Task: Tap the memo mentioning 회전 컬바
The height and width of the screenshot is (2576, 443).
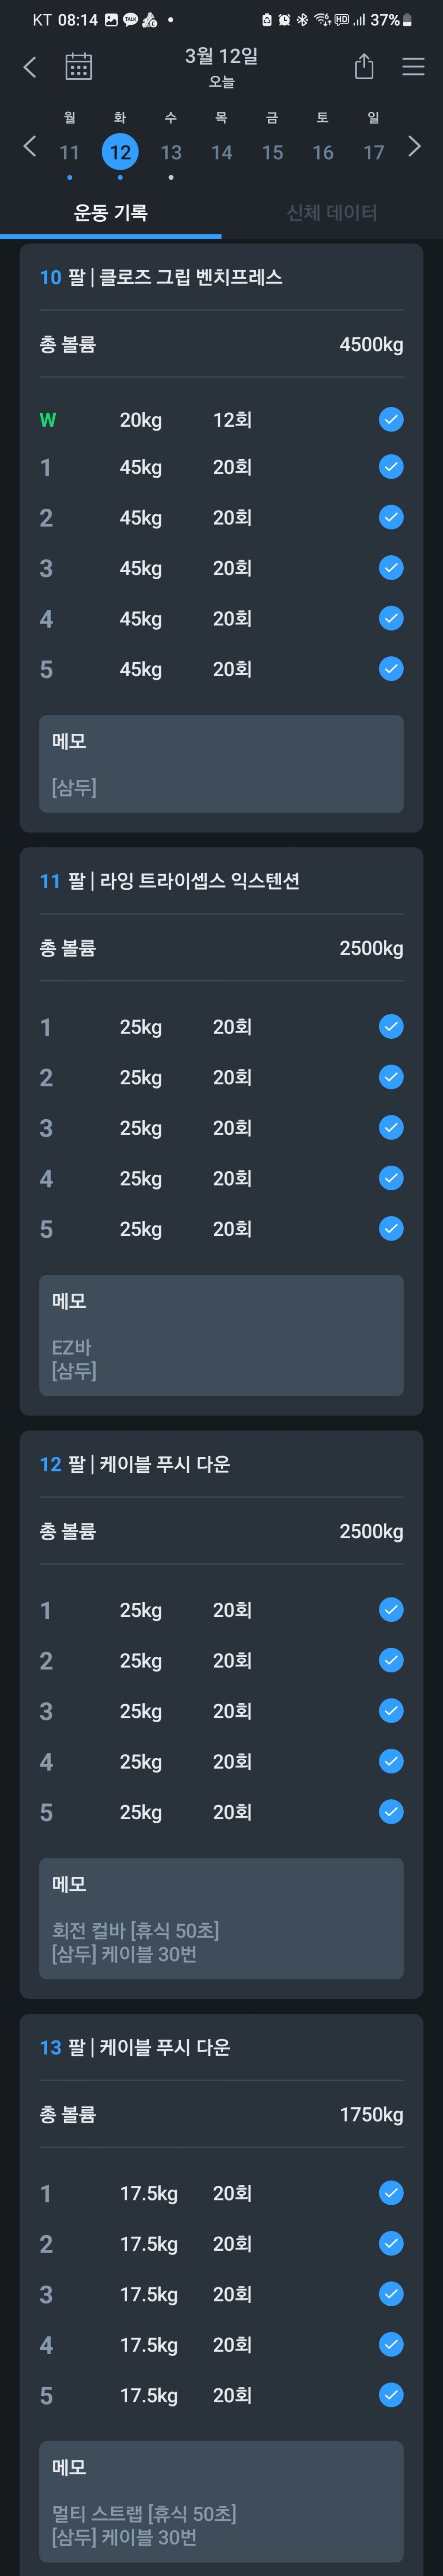Action: (x=221, y=1918)
